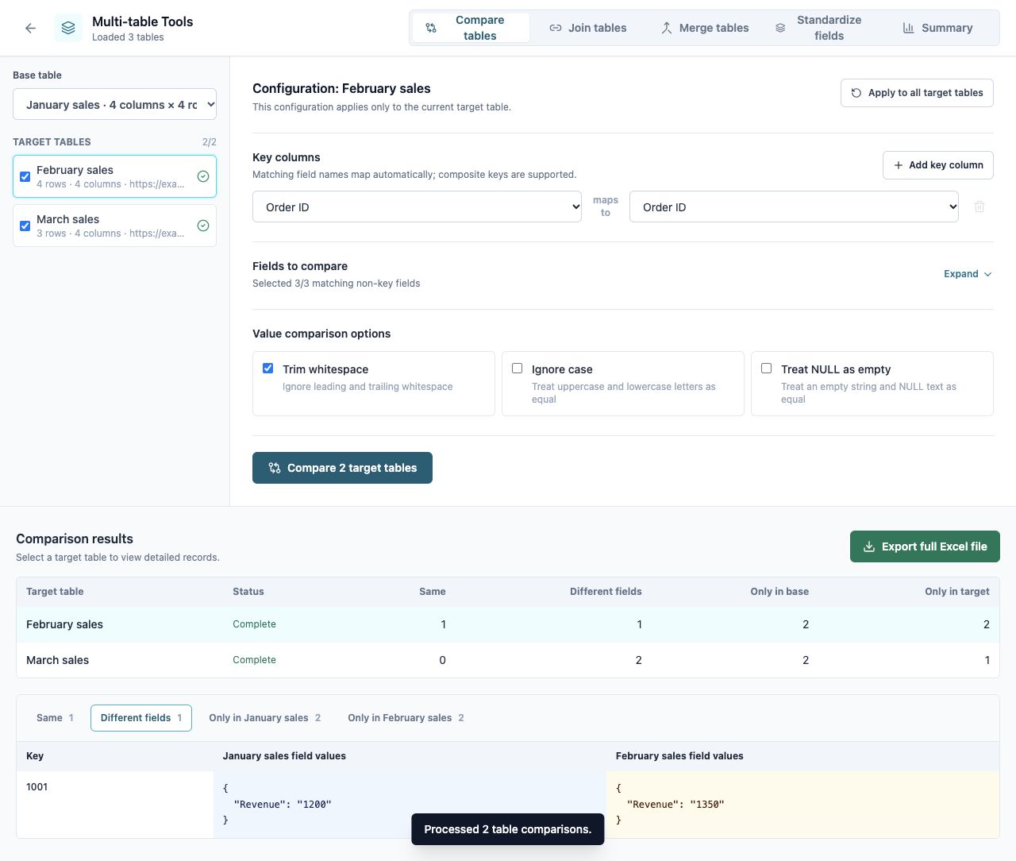Open the base Order ID key column dropdown
Screen dimensions: 1016x861
(x=417, y=207)
